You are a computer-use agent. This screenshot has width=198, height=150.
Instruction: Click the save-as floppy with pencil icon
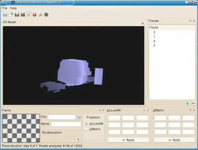click(23, 15)
